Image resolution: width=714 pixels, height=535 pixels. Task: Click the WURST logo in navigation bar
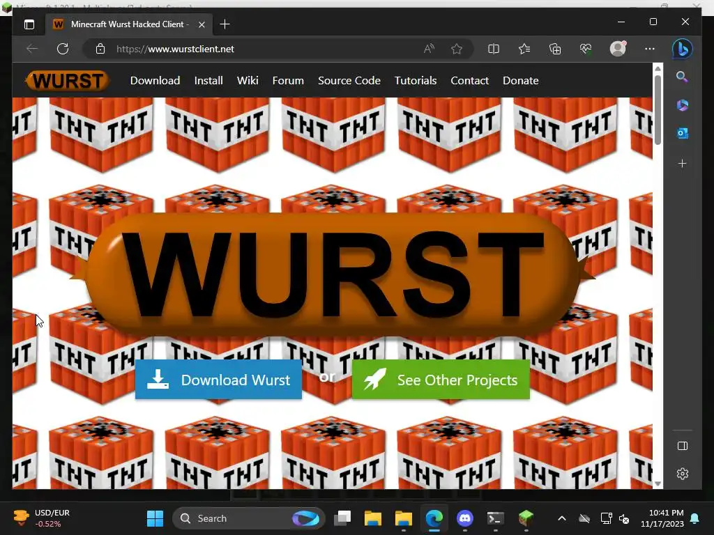coord(68,81)
